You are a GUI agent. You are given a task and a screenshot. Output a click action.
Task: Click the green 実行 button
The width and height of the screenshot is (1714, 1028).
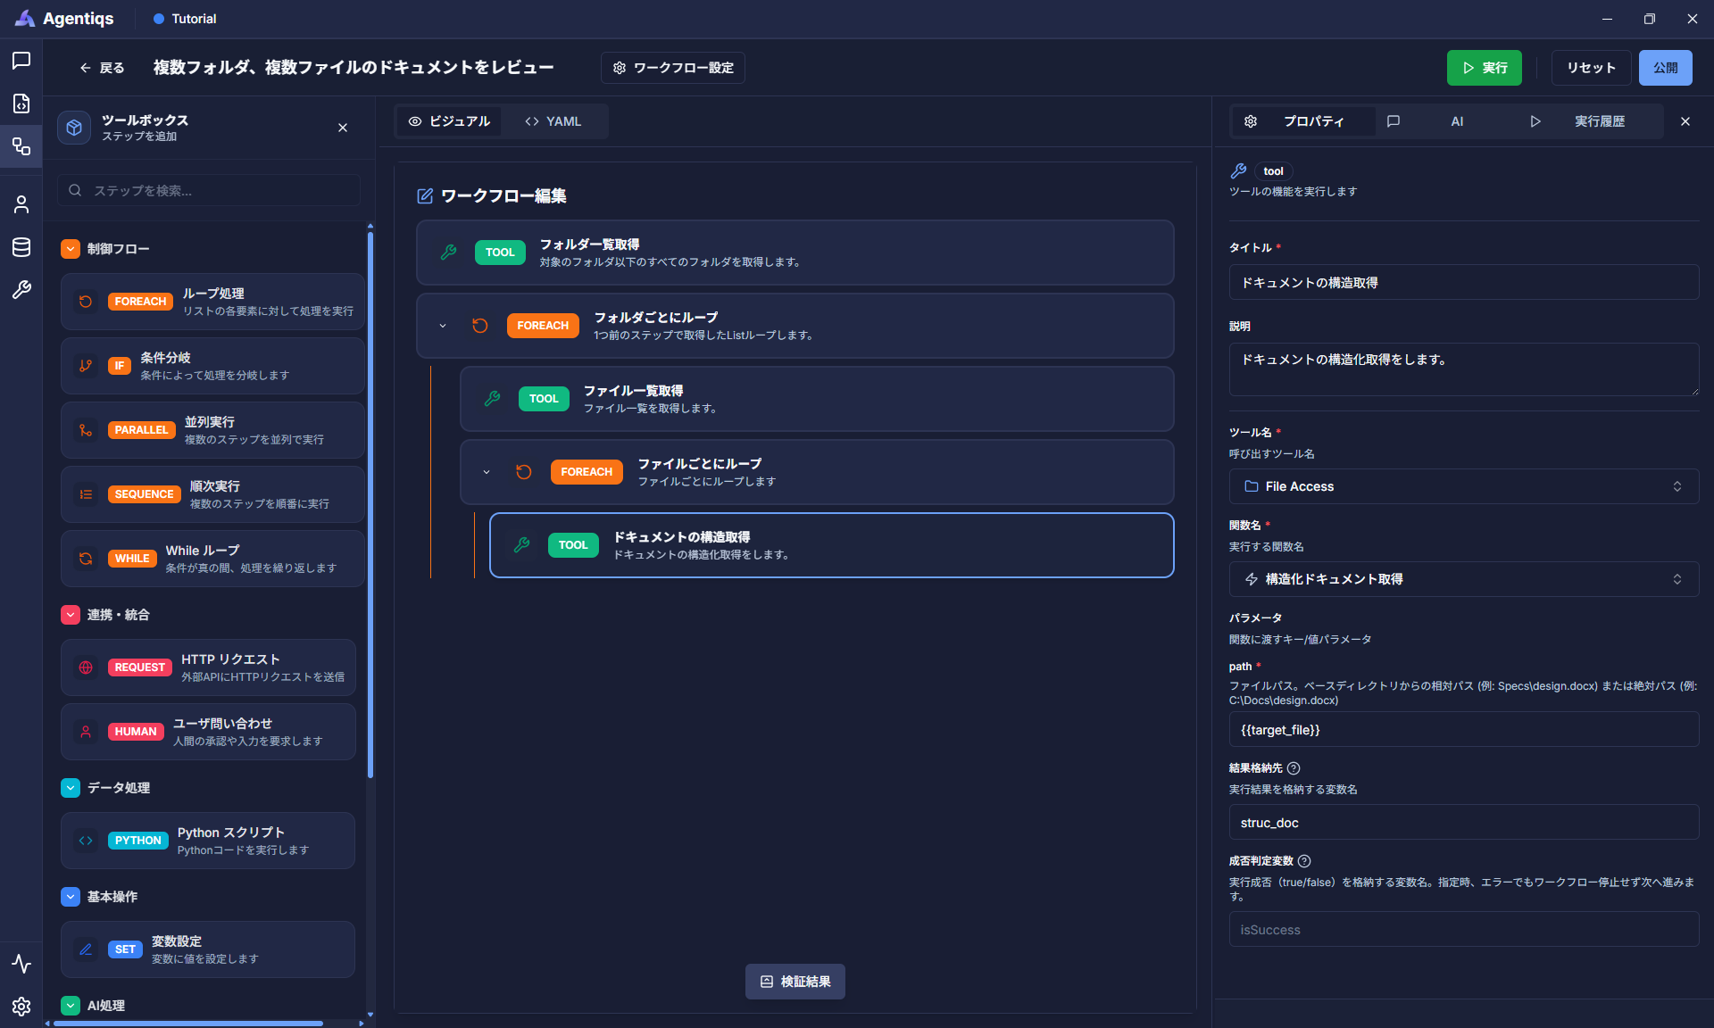[x=1484, y=68]
